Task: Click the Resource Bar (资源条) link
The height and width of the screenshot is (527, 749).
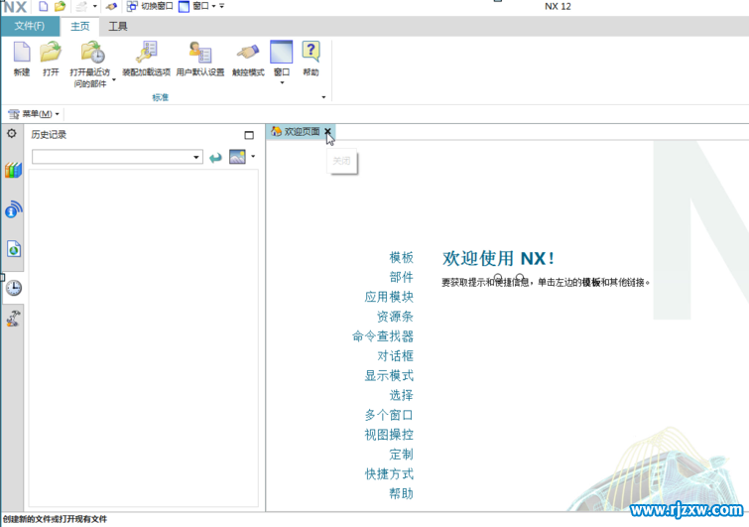Action: pos(395,317)
